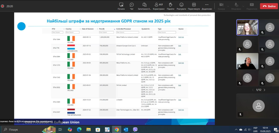Select the video tile of man with headset
279x133 pixels.
pyautogui.click(x=247, y=61)
